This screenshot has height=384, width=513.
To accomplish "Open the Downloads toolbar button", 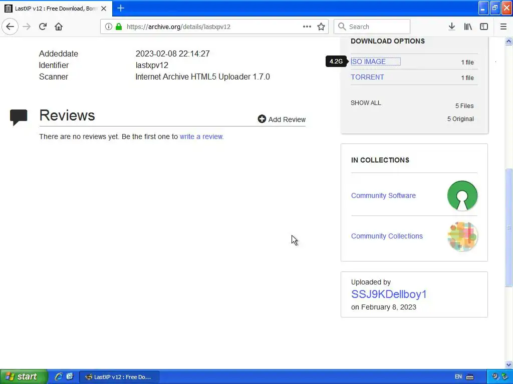I will [452, 26].
